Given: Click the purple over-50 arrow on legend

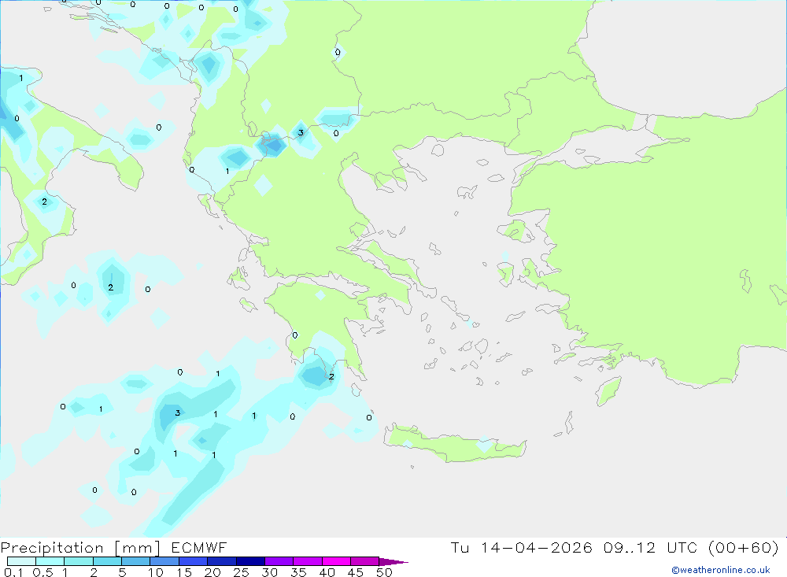Looking at the screenshot, I should point(393,561).
